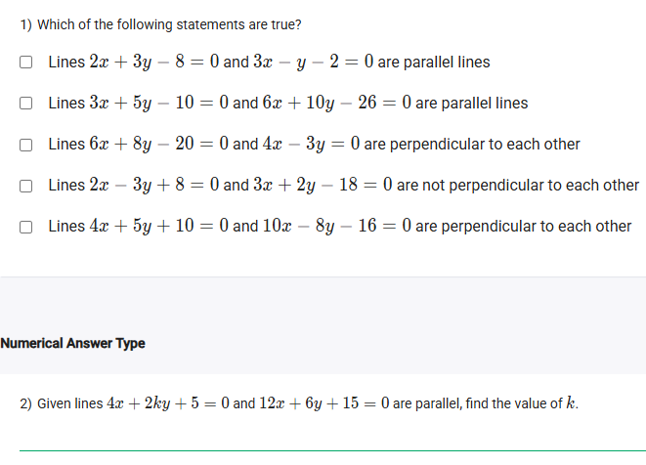
Task: Enable the checkbox for 4x+5y+10=0 perpendicular statement
Action: [x=26, y=227]
